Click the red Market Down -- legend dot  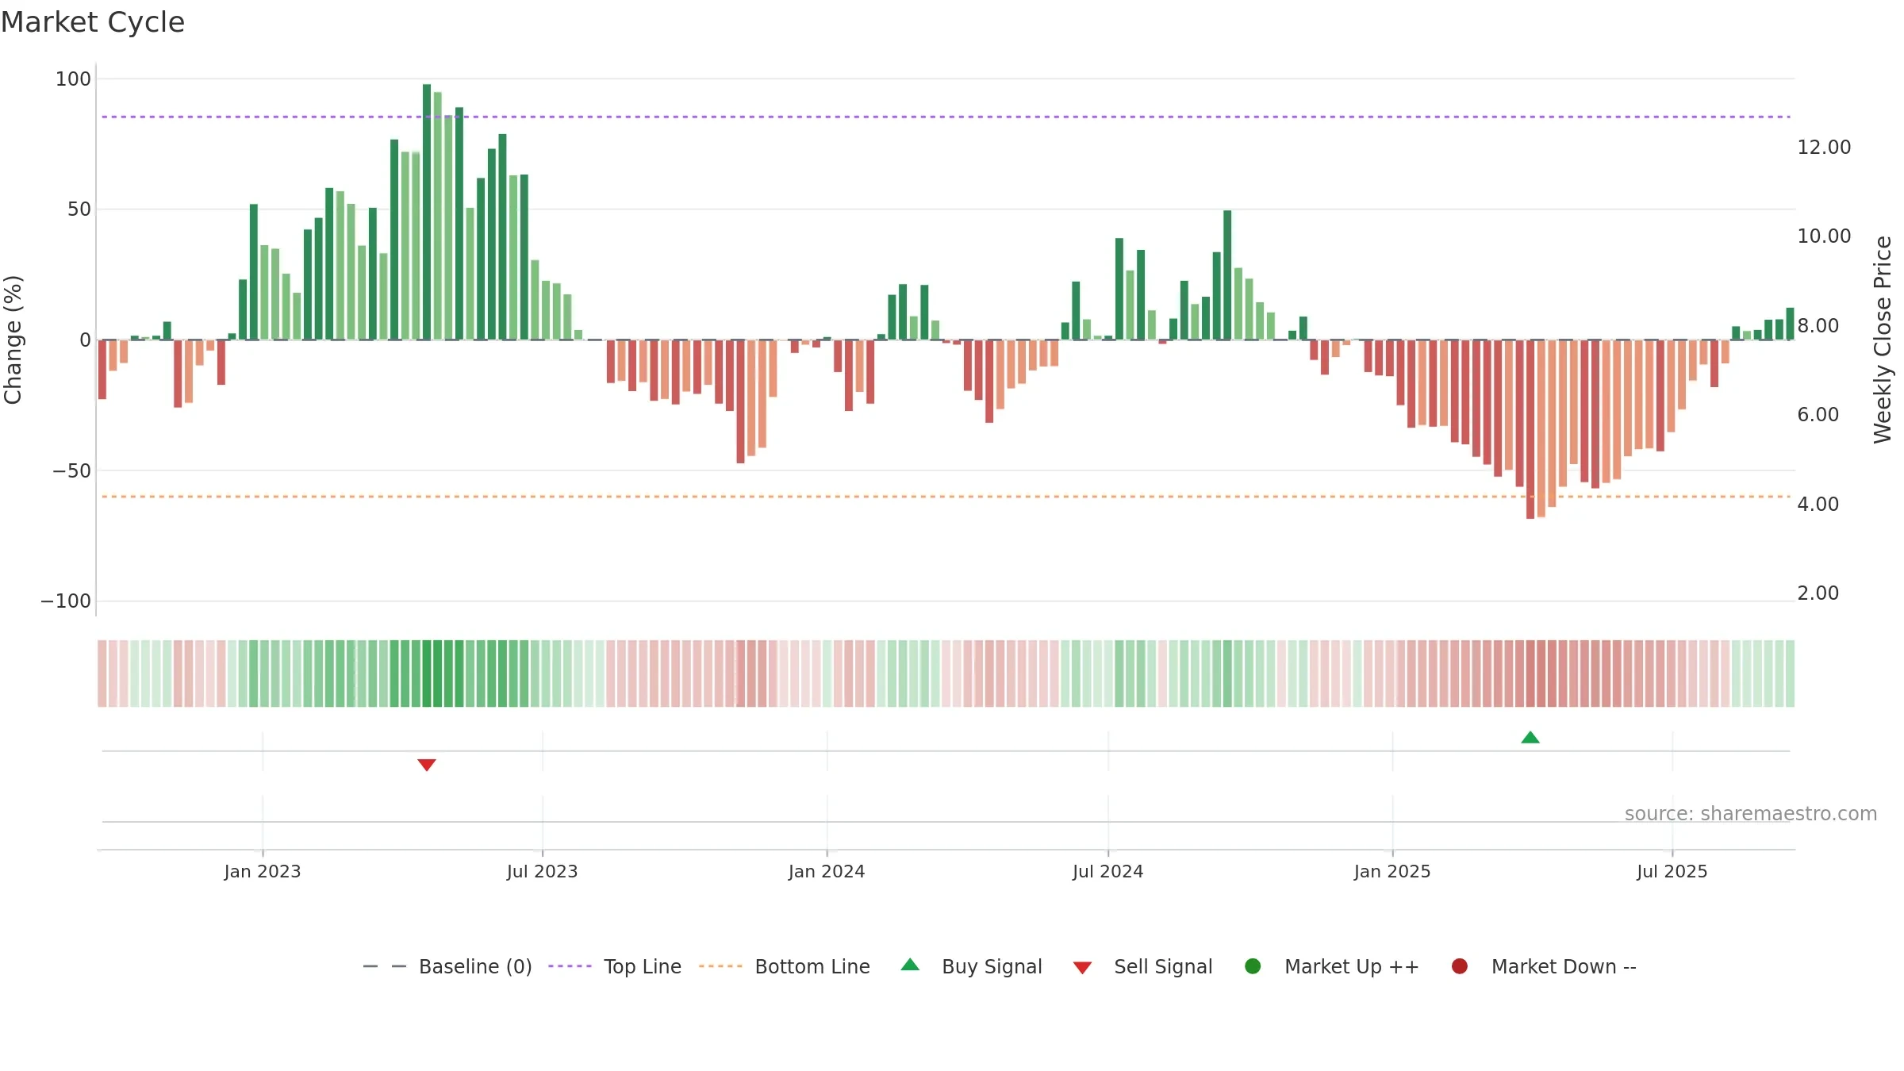[1460, 966]
